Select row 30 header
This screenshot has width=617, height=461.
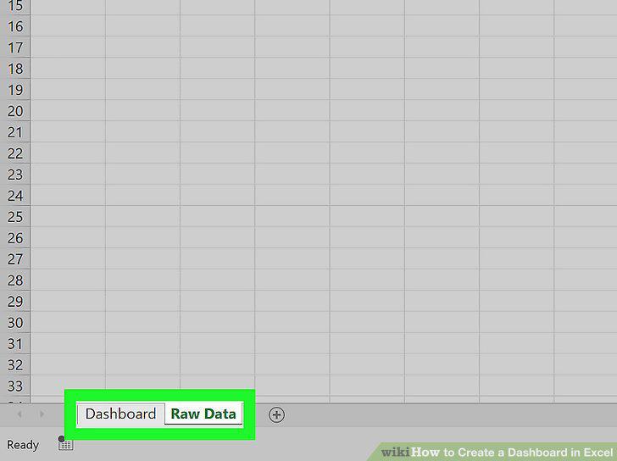tap(15, 323)
